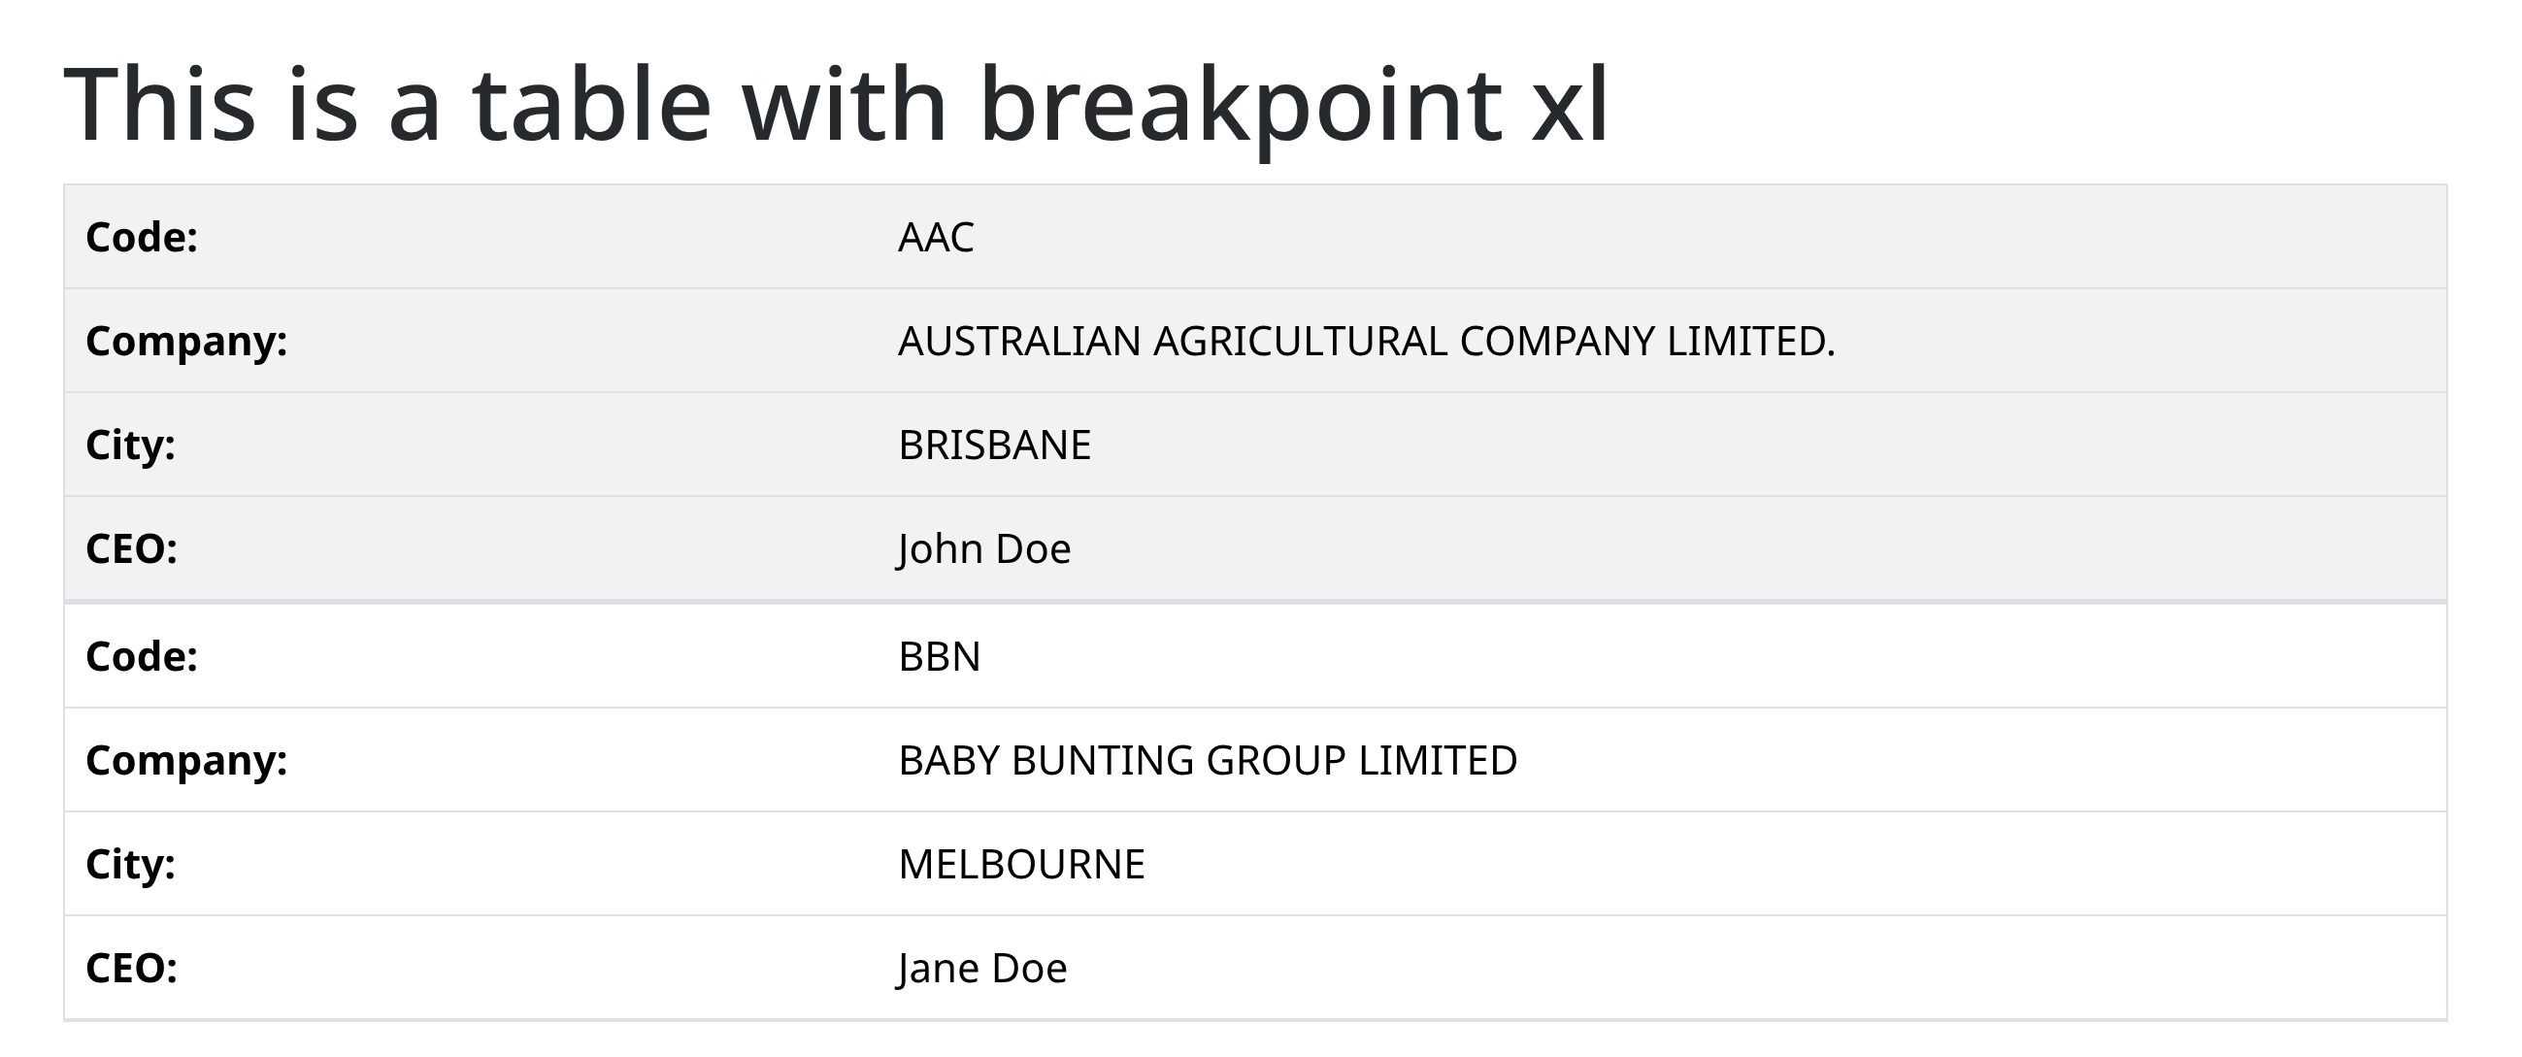
Task: Select the MELBOURNE city cell
Action: click(x=1021, y=863)
